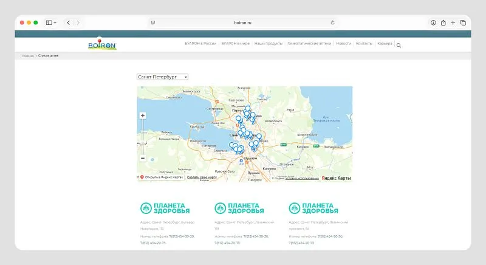Viewport: 486px width, 265px height.
Task: Click the Пушкин label on the map
Action: [x=253, y=173]
